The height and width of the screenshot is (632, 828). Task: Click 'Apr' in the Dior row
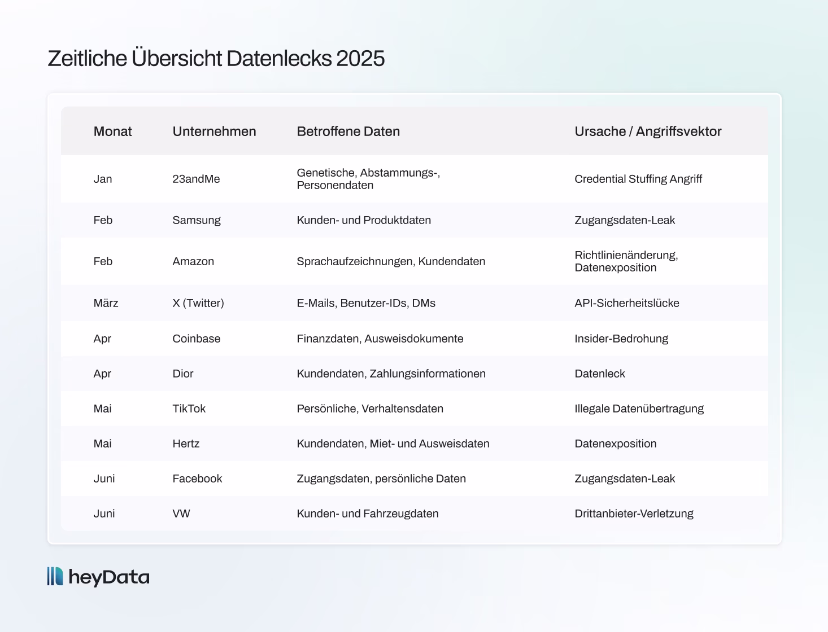pyautogui.click(x=102, y=374)
